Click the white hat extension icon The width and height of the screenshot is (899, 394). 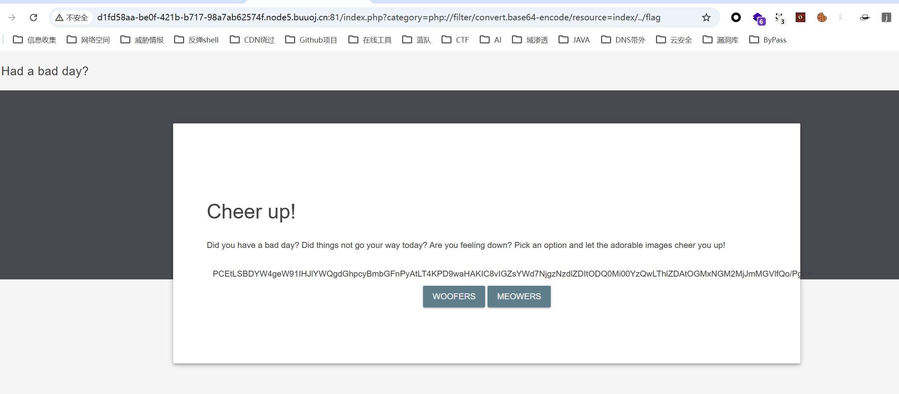(x=865, y=18)
